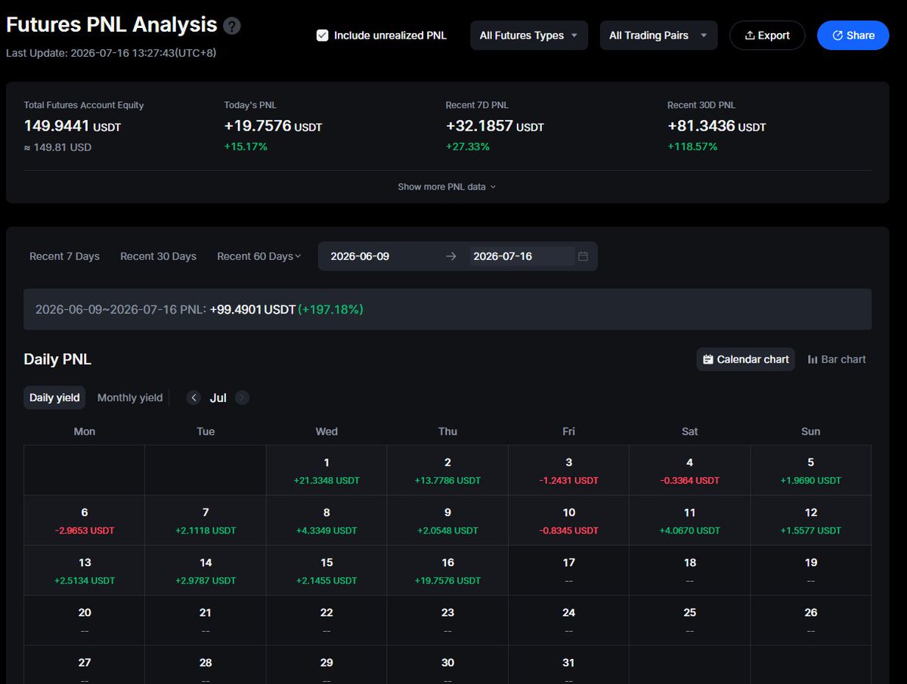Image resolution: width=907 pixels, height=684 pixels.
Task: Expand Show more PNL data
Action: [447, 187]
